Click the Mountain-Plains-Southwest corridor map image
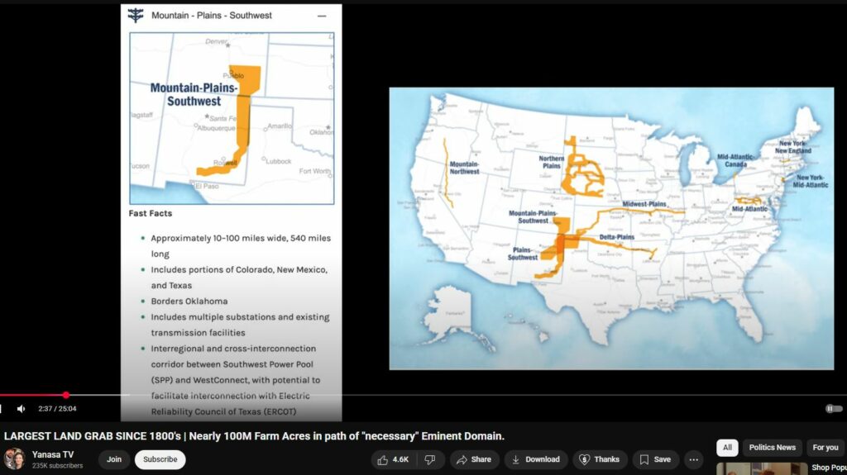847x475 pixels. point(232,118)
